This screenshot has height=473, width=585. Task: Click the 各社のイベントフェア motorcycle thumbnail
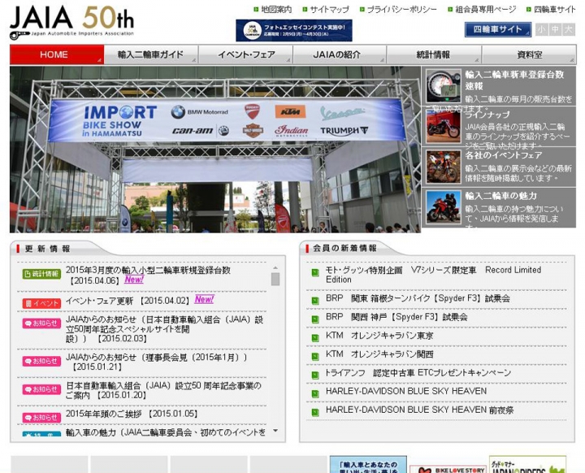444,167
